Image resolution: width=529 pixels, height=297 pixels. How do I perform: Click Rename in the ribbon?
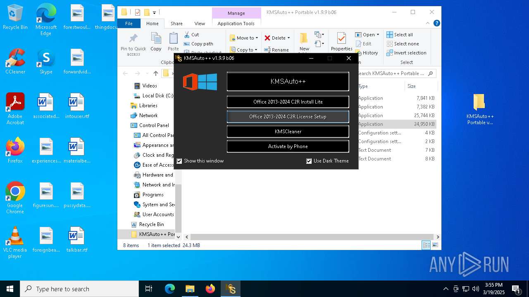276,50
